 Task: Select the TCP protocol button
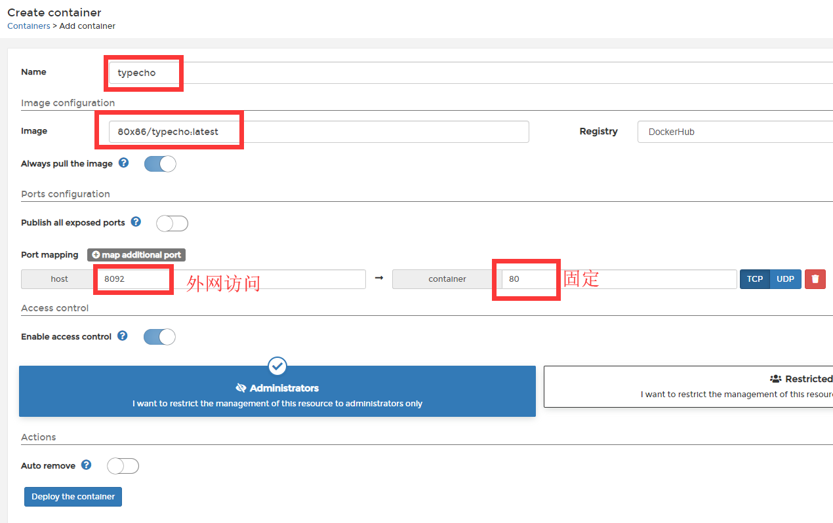click(x=755, y=279)
